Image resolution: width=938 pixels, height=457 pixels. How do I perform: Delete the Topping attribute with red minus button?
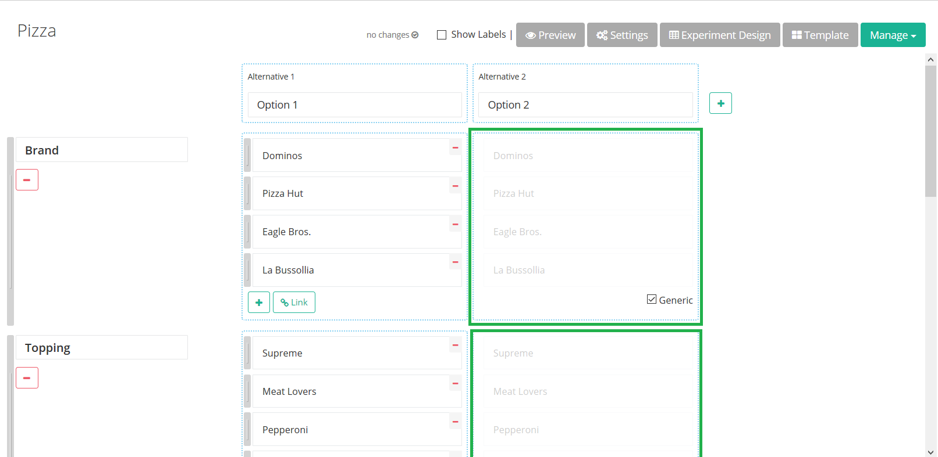[27, 378]
